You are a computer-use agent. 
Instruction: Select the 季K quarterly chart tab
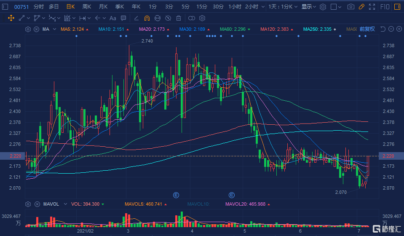click(120, 7)
